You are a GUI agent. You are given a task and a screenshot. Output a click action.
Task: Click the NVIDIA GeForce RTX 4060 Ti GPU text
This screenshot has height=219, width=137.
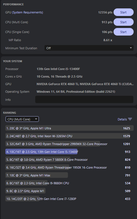tap(85, 84)
